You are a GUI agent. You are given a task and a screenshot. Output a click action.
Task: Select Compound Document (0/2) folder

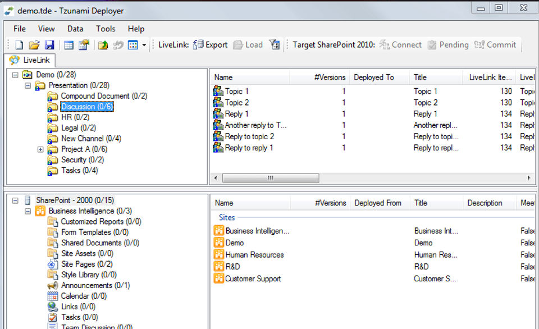point(104,96)
